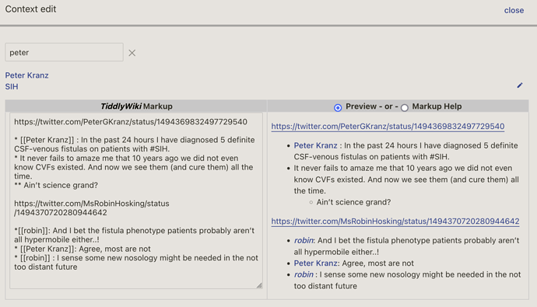Open the MsRobinHosking twitter status link in preview
The height and width of the screenshot is (307, 537).
click(x=395, y=222)
